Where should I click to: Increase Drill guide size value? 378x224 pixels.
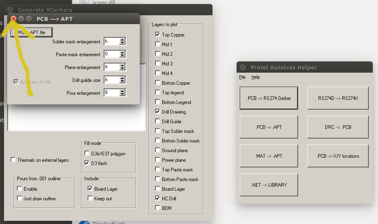(123, 78)
